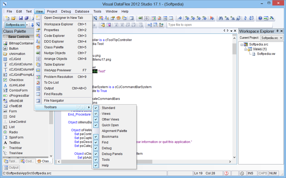Click the Code Explorer toolbar icon
The width and height of the screenshot is (286, 178).
point(101,18)
